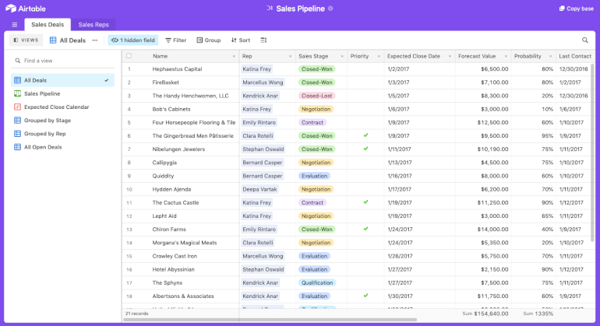Toggle priority checkmark for Nibelungen Jewelers
600x326 pixels.
tap(365, 149)
